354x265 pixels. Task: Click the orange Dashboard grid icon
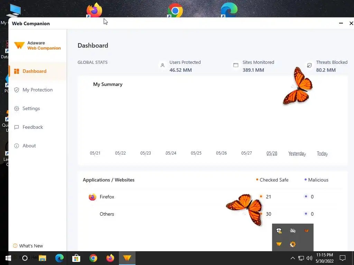pyautogui.click(x=17, y=71)
